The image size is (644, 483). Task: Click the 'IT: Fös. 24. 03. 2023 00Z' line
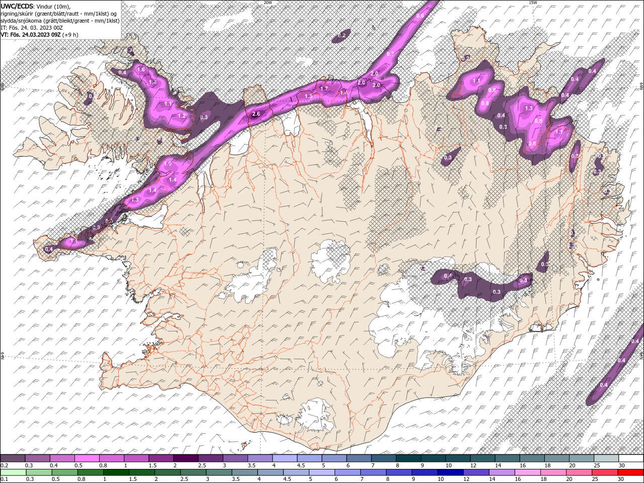31,28
